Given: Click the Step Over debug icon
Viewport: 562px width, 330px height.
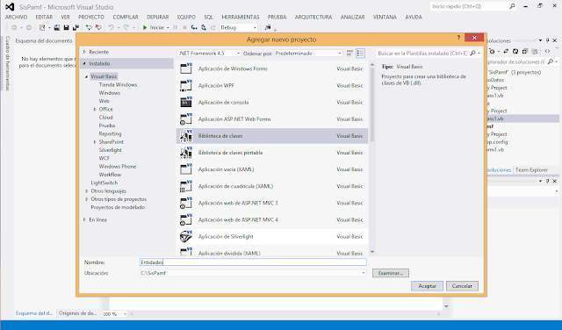Looking at the screenshot, I should [204, 27].
